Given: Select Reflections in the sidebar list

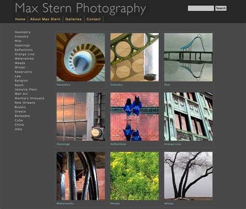Looking at the screenshot, I should click(x=23, y=50).
